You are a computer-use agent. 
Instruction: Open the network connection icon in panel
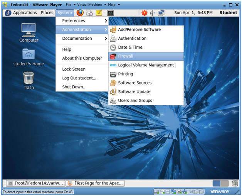point(161,13)
